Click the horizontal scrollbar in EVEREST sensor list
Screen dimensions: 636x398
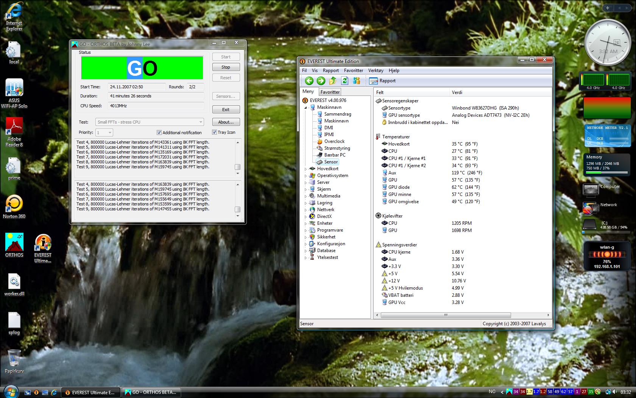click(446, 315)
